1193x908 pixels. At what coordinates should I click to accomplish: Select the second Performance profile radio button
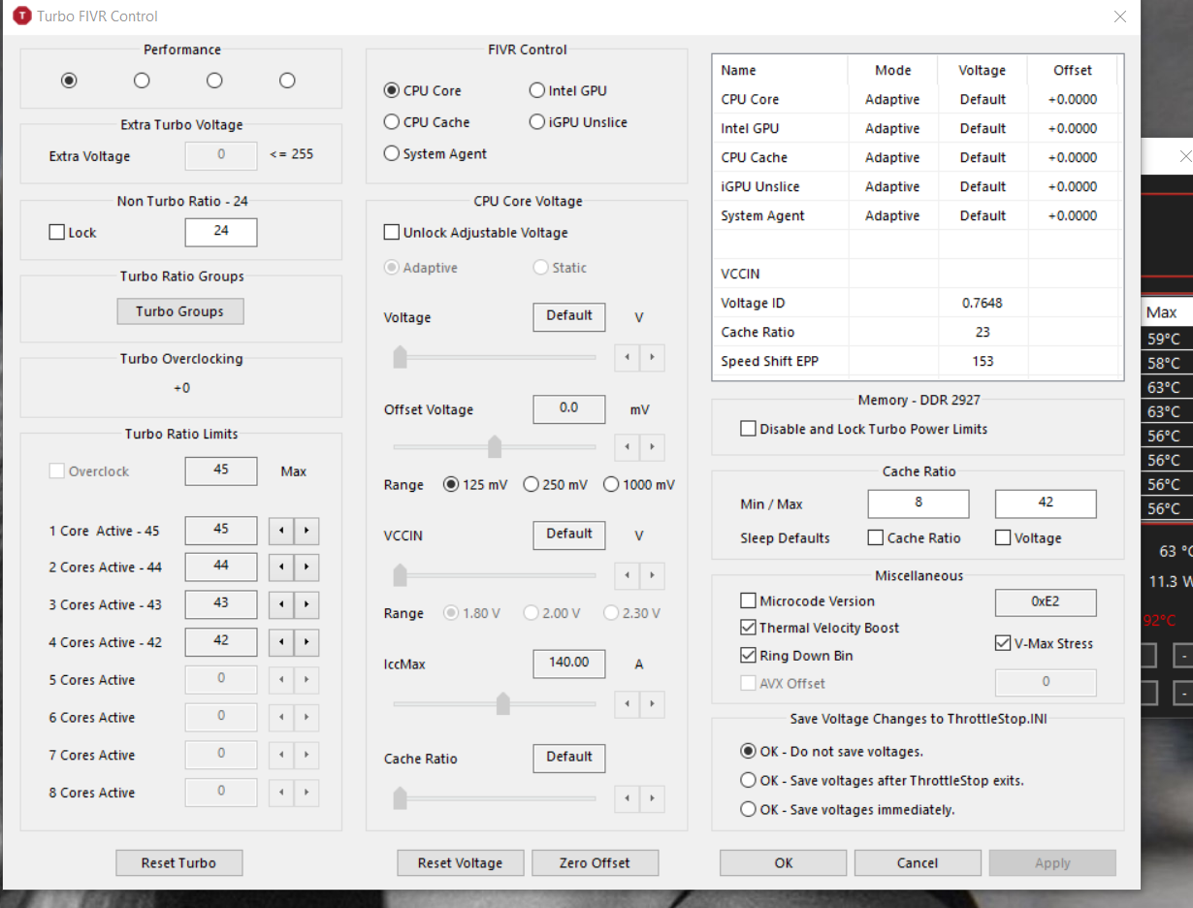pyautogui.click(x=142, y=81)
